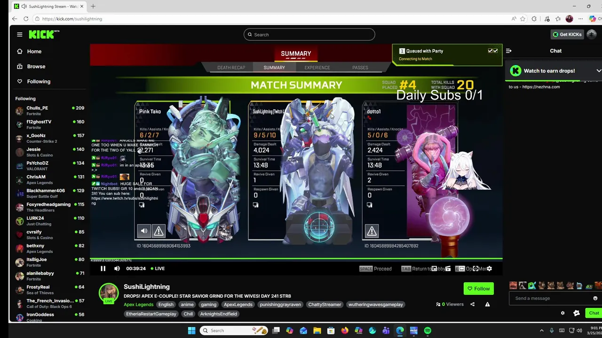Open FrostyReal channel in sidebar

click(x=49, y=290)
